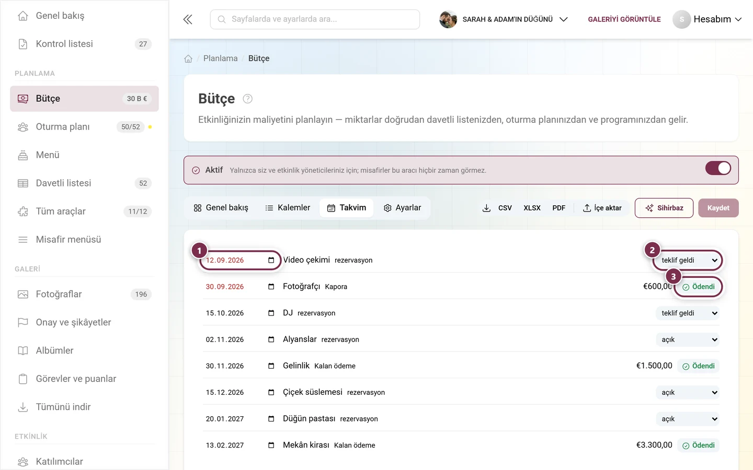
Task: Toggle Ödendi status for Gelinlik payment
Action: pyautogui.click(x=699, y=366)
